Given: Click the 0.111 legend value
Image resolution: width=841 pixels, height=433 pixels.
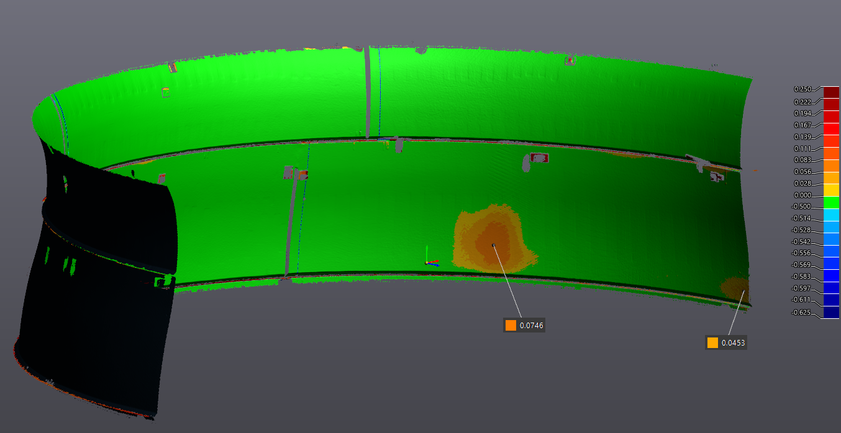Looking at the screenshot, I should [802, 148].
